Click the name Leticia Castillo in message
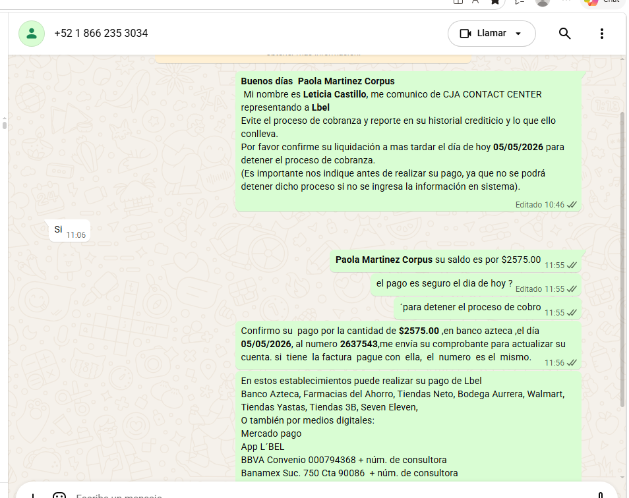This screenshot has height=498, width=629. (x=334, y=94)
